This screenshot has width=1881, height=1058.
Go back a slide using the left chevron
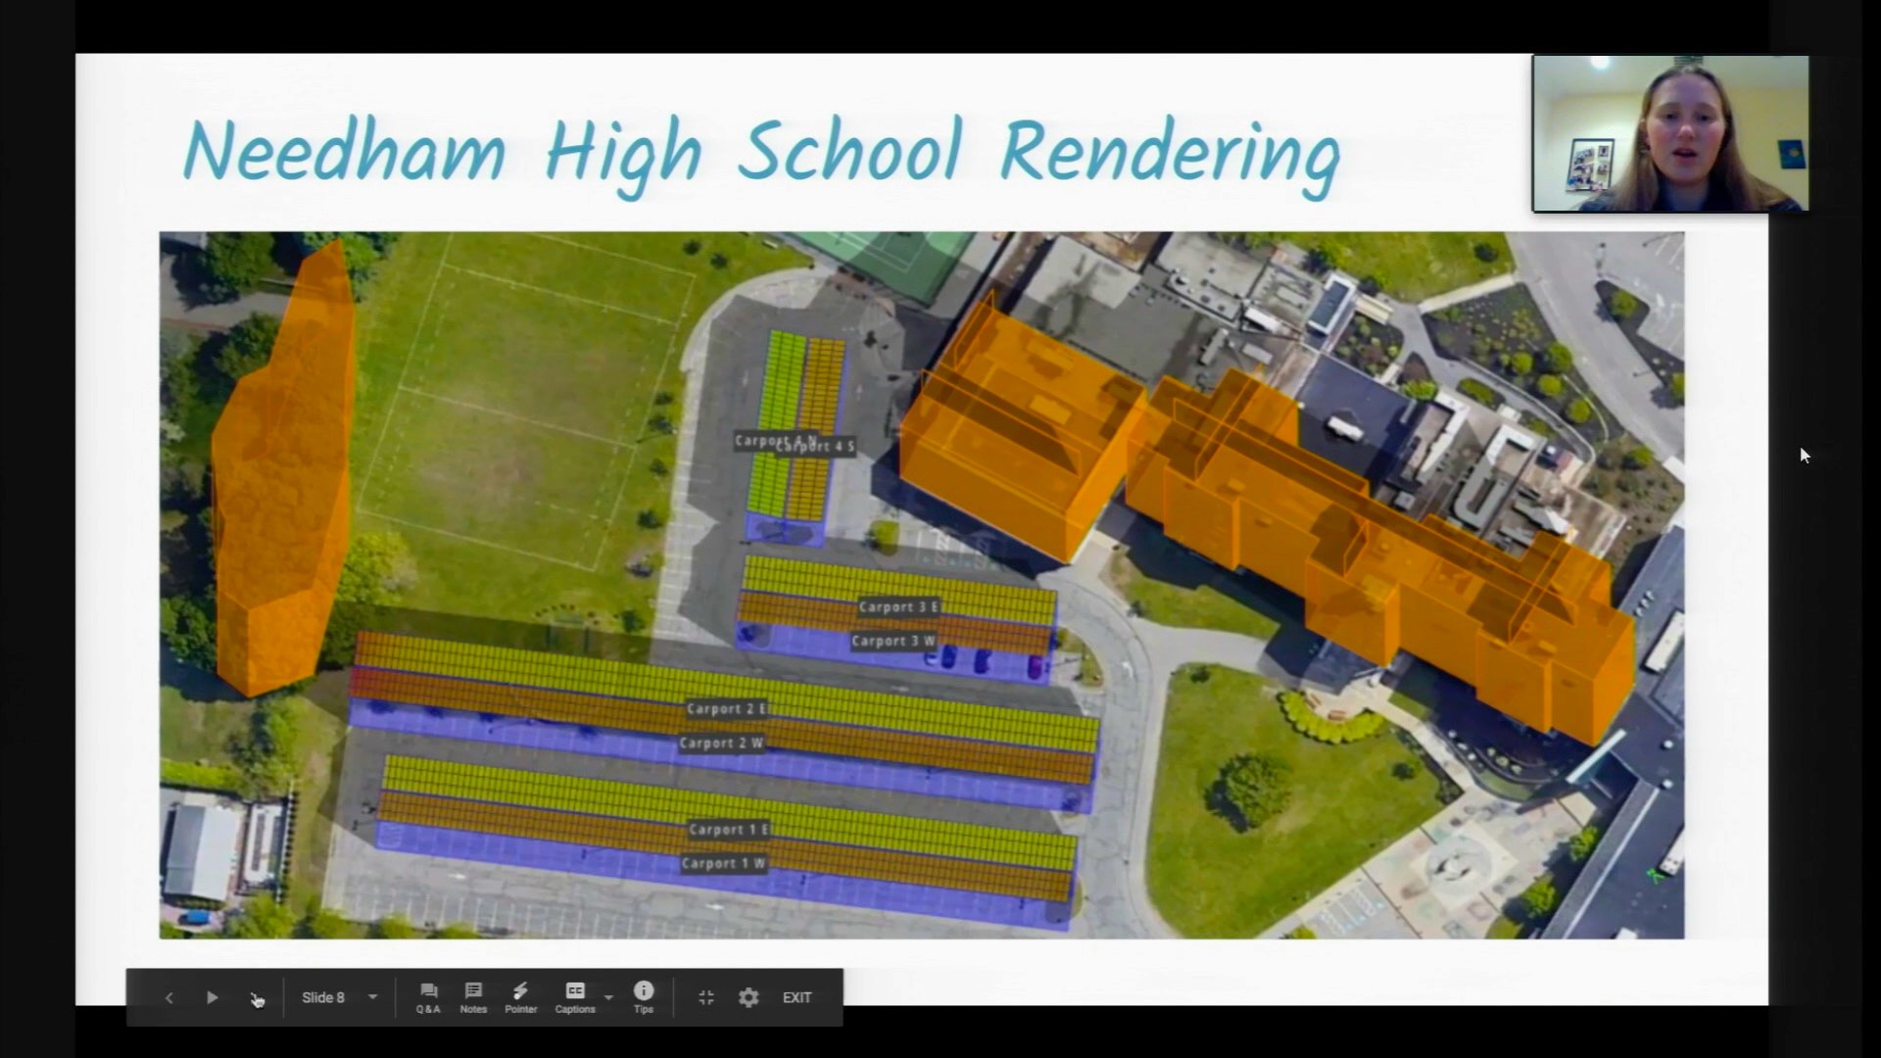(169, 997)
